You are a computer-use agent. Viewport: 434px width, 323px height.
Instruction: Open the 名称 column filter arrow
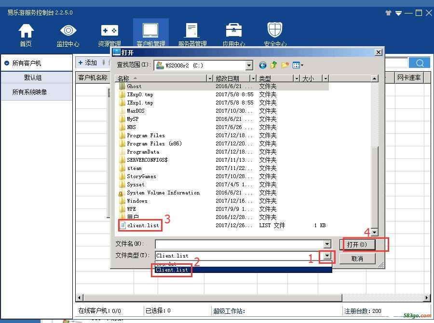point(210,78)
